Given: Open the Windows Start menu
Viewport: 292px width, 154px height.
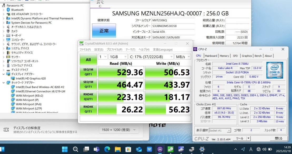Looking at the screenshot, I should coord(65,149).
